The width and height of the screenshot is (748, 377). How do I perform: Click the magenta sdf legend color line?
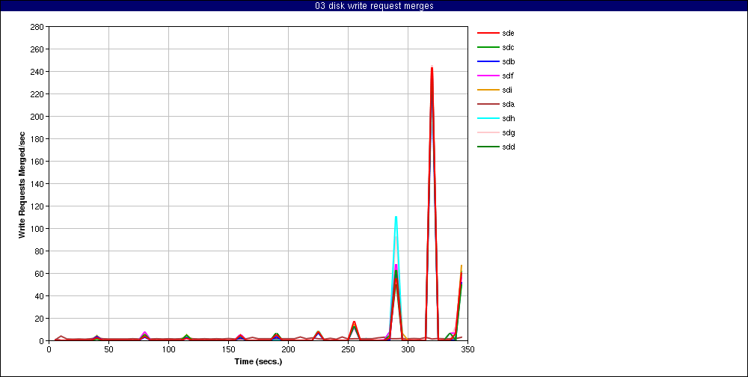coord(488,76)
